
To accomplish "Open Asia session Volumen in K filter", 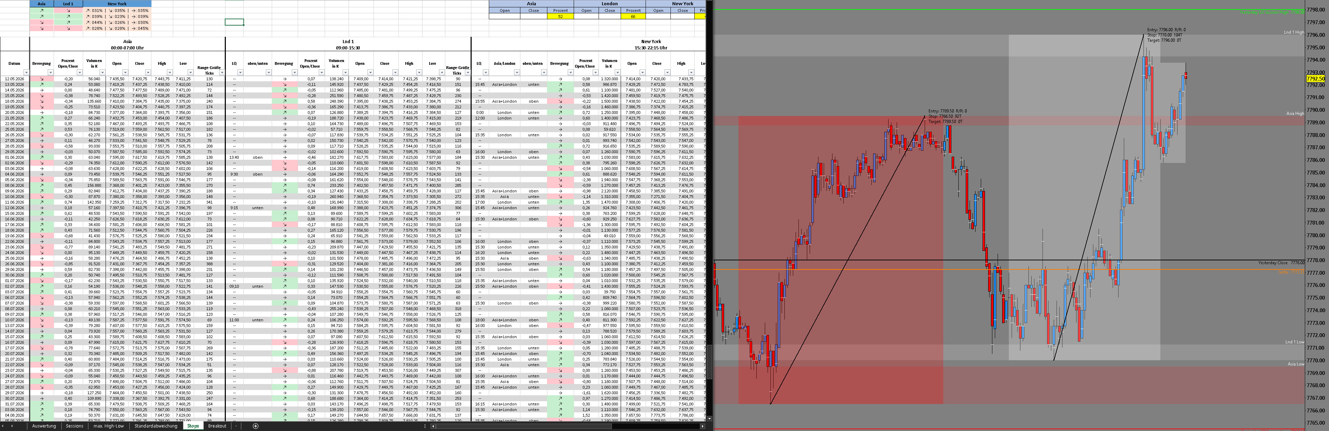I will (x=102, y=73).
